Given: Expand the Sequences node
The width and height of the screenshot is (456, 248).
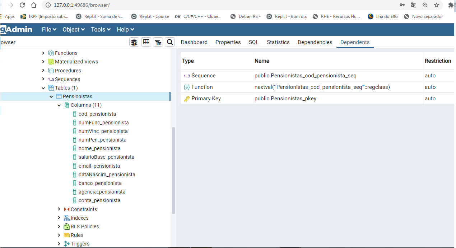Looking at the screenshot, I should click(43, 79).
